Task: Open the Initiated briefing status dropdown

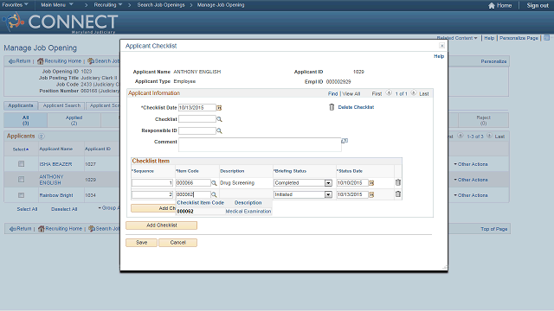Action: [x=328, y=194]
